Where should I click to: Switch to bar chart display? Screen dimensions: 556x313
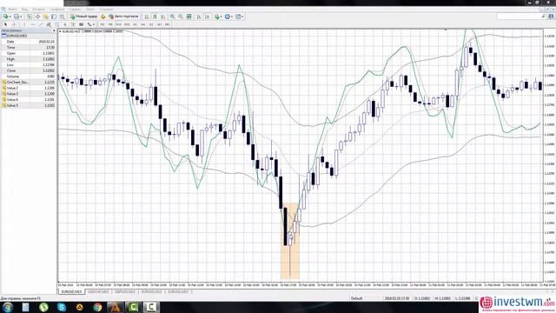[147, 17]
